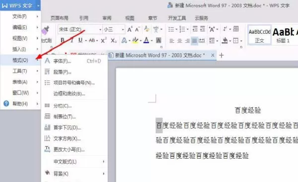The height and width of the screenshot is (182, 298).
Task: Apply numbered list icon
Action: click(182, 29)
